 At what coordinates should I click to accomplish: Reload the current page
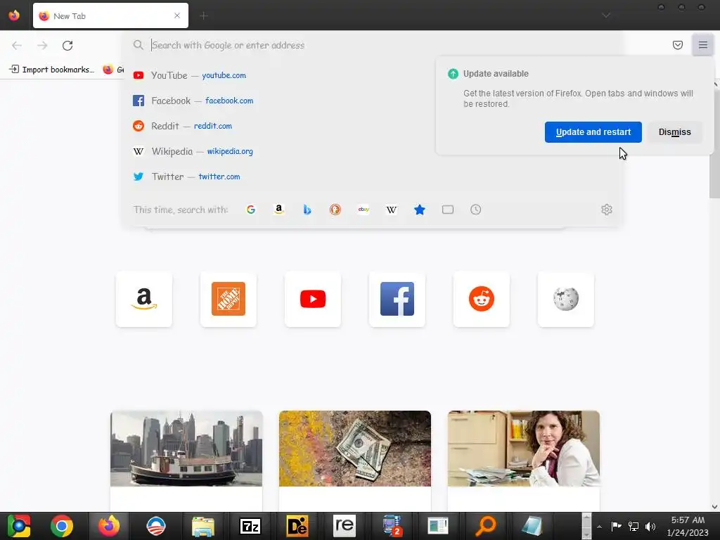(x=67, y=45)
